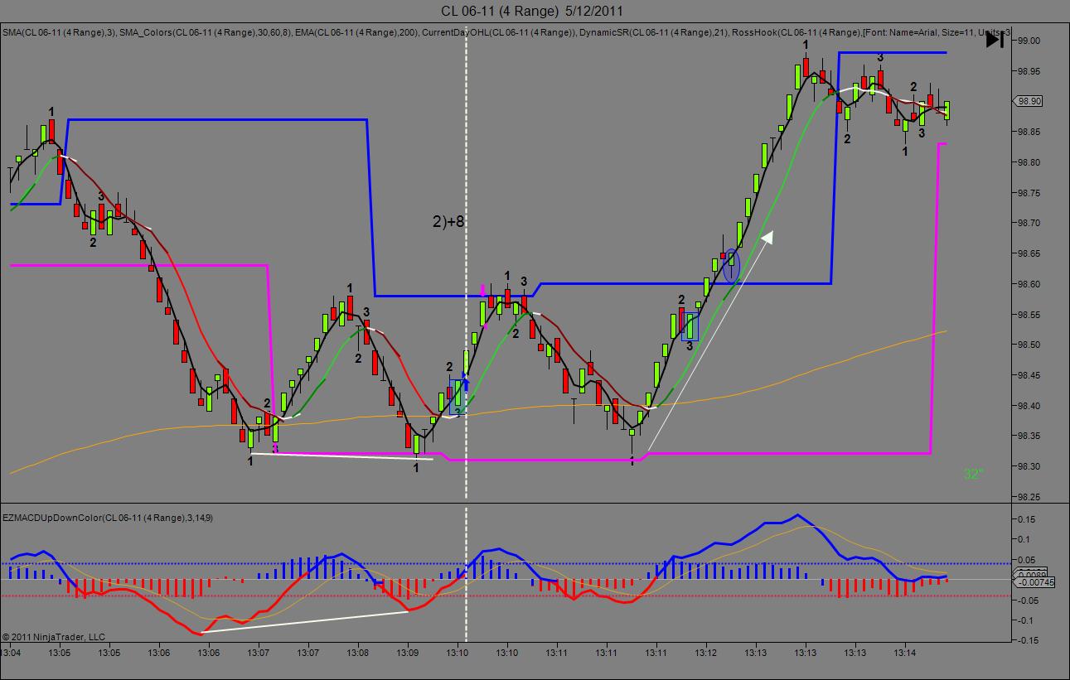Click the 98.45 price axis label
Viewport: 1070px width, 680px height.
coord(1029,375)
